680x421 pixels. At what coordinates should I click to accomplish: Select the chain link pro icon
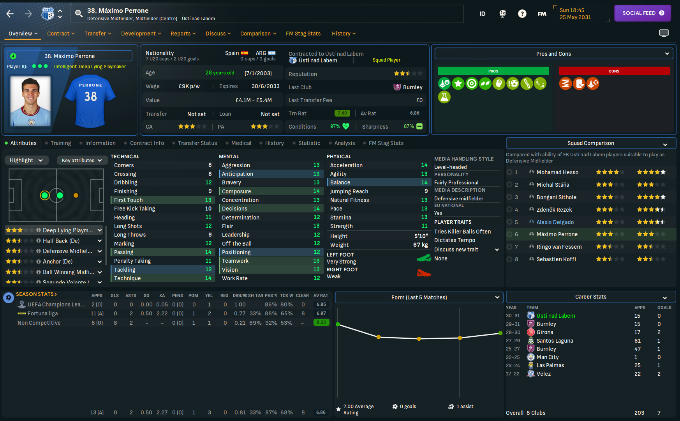coord(527,83)
